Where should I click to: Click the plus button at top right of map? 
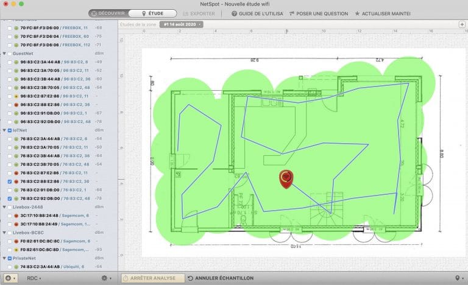462,24
